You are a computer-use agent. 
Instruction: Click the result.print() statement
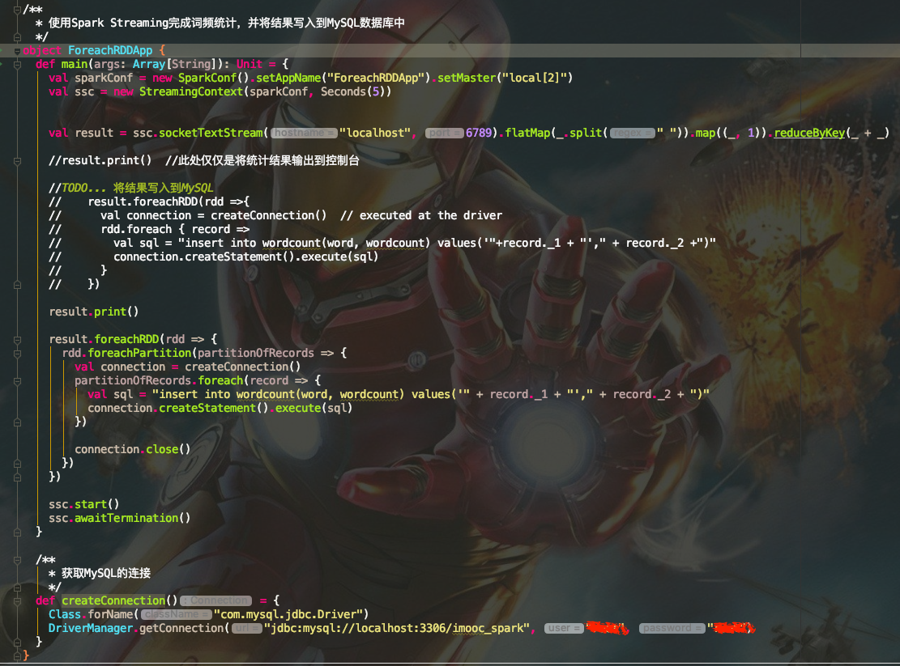coord(93,312)
